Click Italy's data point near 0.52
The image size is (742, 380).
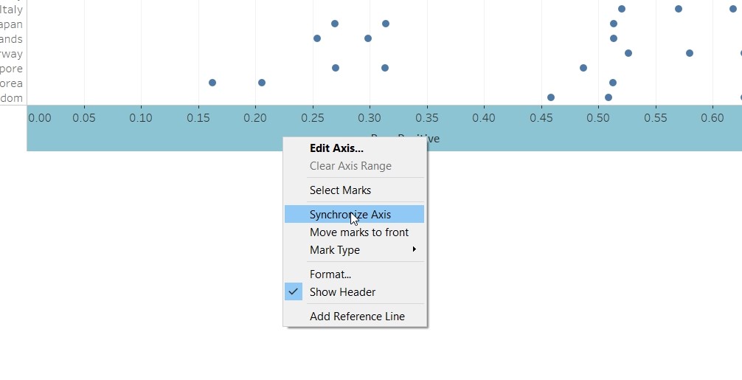tap(622, 9)
